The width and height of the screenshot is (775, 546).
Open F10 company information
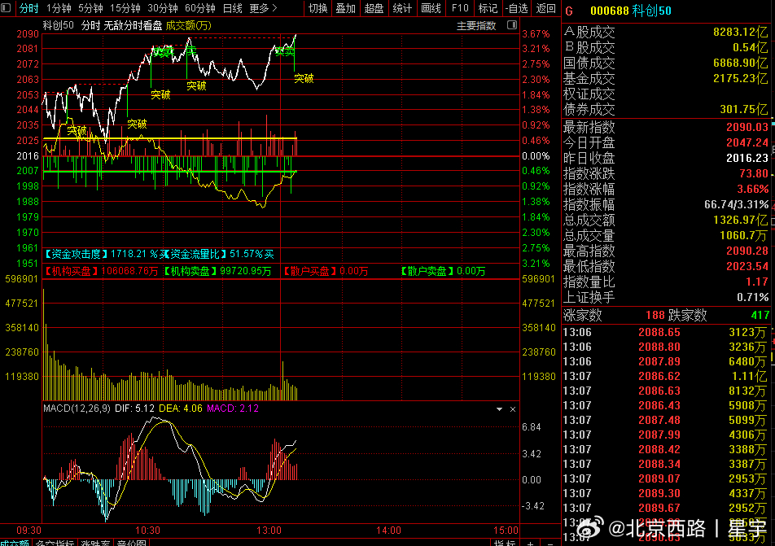pyautogui.click(x=460, y=8)
